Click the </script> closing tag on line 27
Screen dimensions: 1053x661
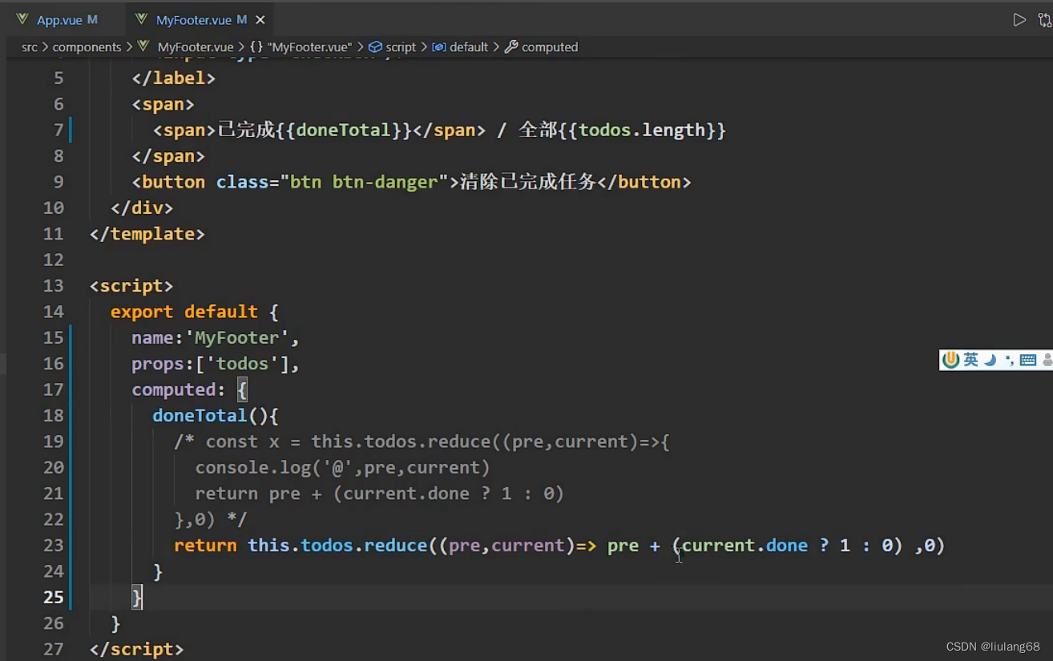137,649
